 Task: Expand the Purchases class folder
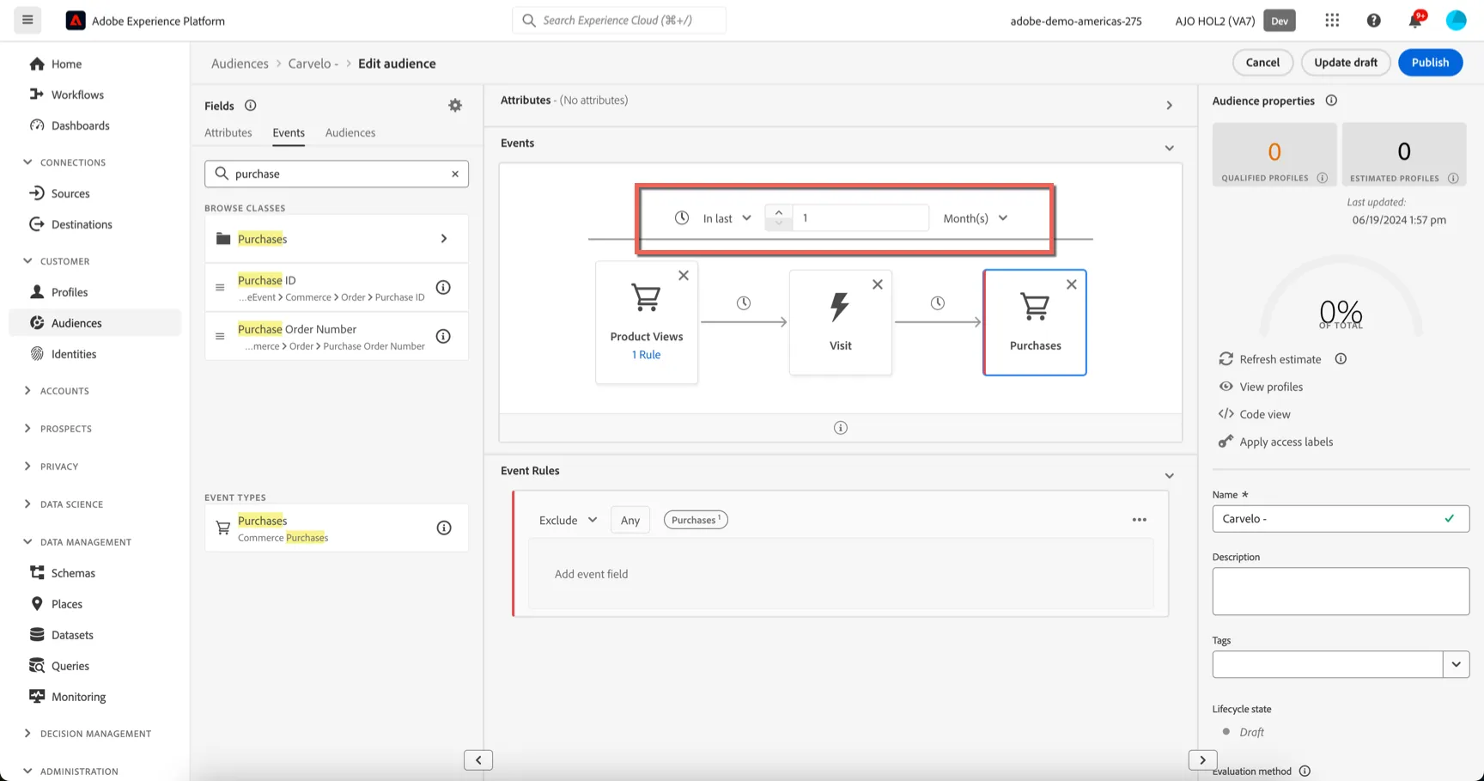tap(444, 239)
